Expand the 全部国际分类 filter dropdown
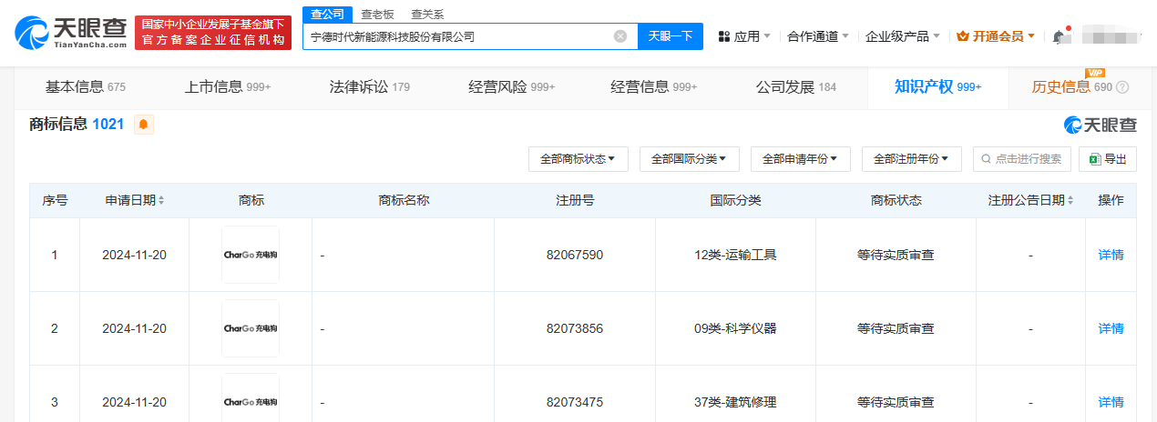The width and height of the screenshot is (1157, 422). tap(689, 158)
